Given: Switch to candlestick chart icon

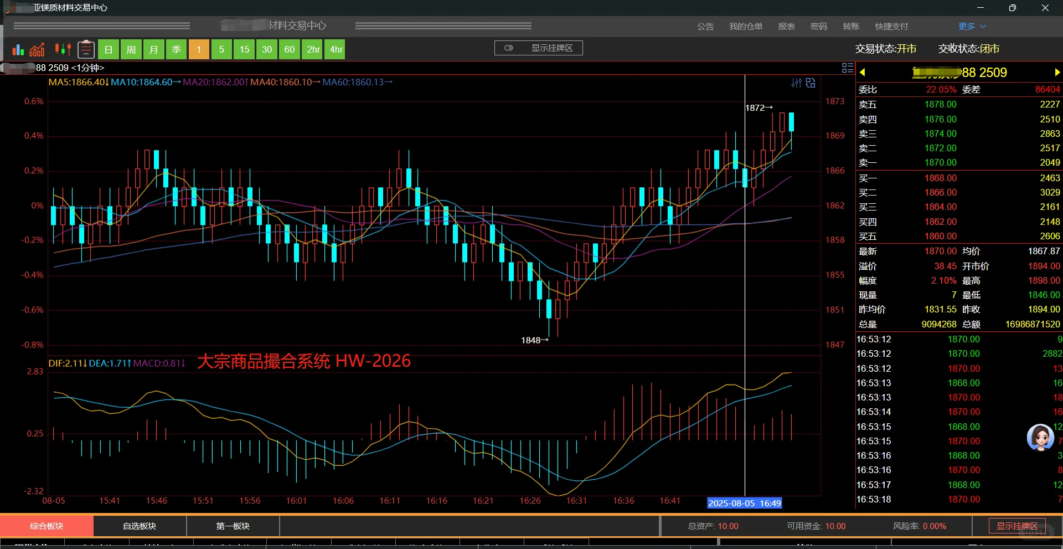Looking at the screenshot, I should click(63, 49).
